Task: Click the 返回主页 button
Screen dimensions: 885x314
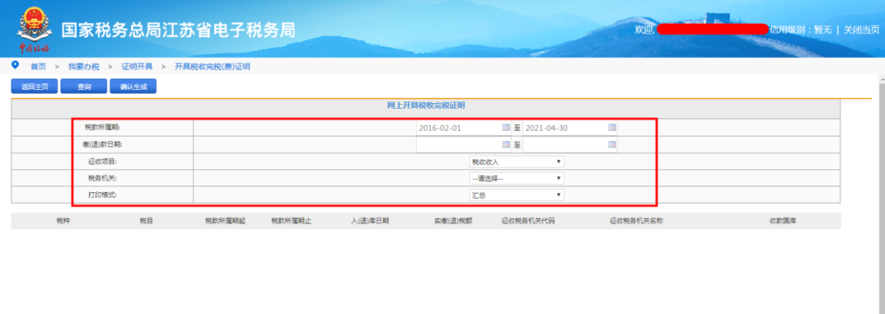Action: (34, 87)
